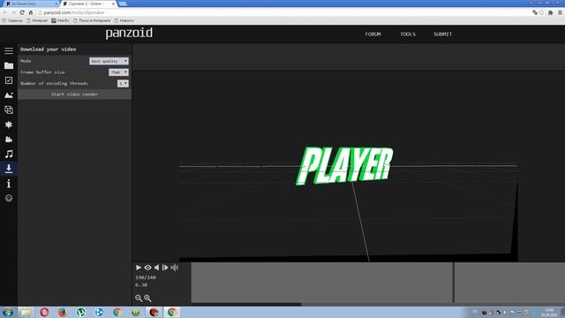This screenshot has height=318, width=565.
Task: Click the frame counter 190/240 text
Action: (x=146, y=277)
